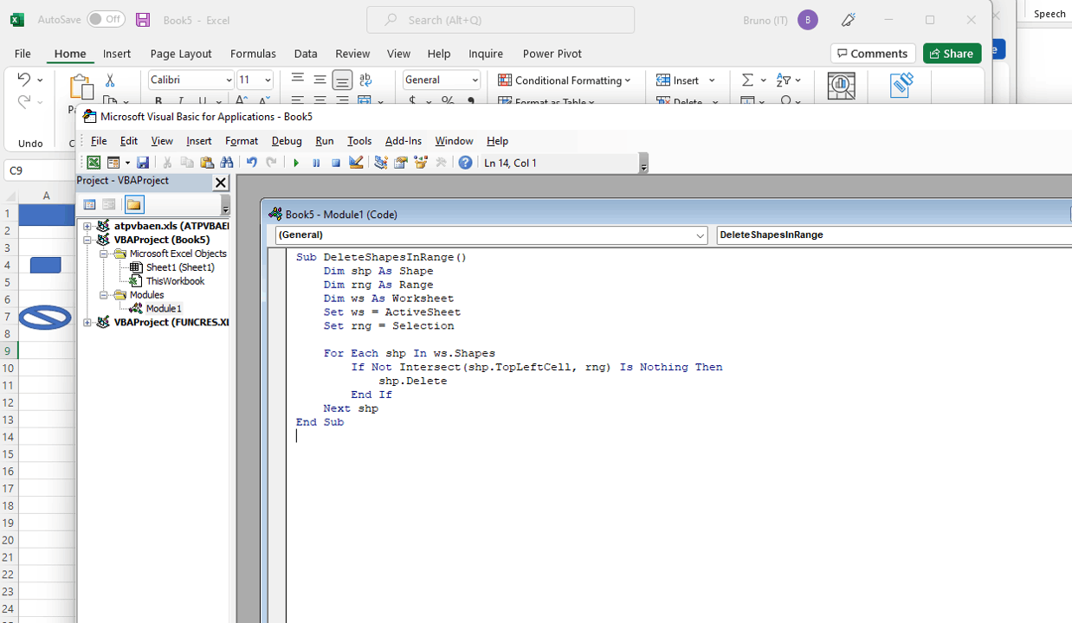Click the Break pause icon in VBA toolbar
The width and height of the screenshot is (1072, 623).
[316, 163]
